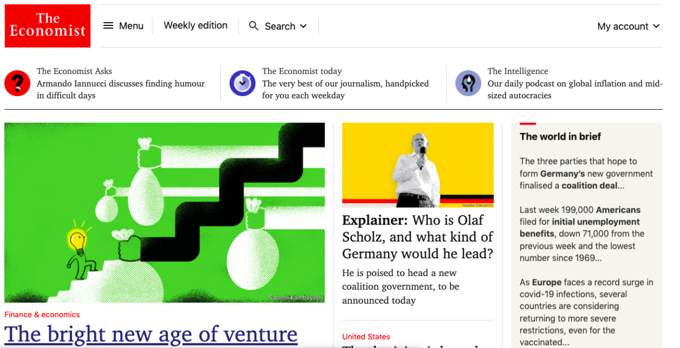
Task: Open the Weekly edition page
Action: click(x=195, y=25)
